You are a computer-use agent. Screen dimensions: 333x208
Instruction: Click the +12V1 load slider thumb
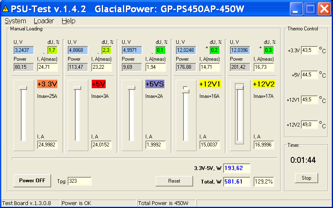[x=186, y=91]
